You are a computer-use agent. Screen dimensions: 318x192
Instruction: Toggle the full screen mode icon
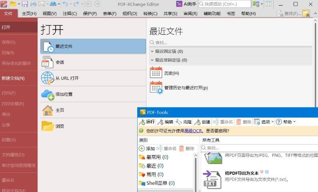(268, 4)
